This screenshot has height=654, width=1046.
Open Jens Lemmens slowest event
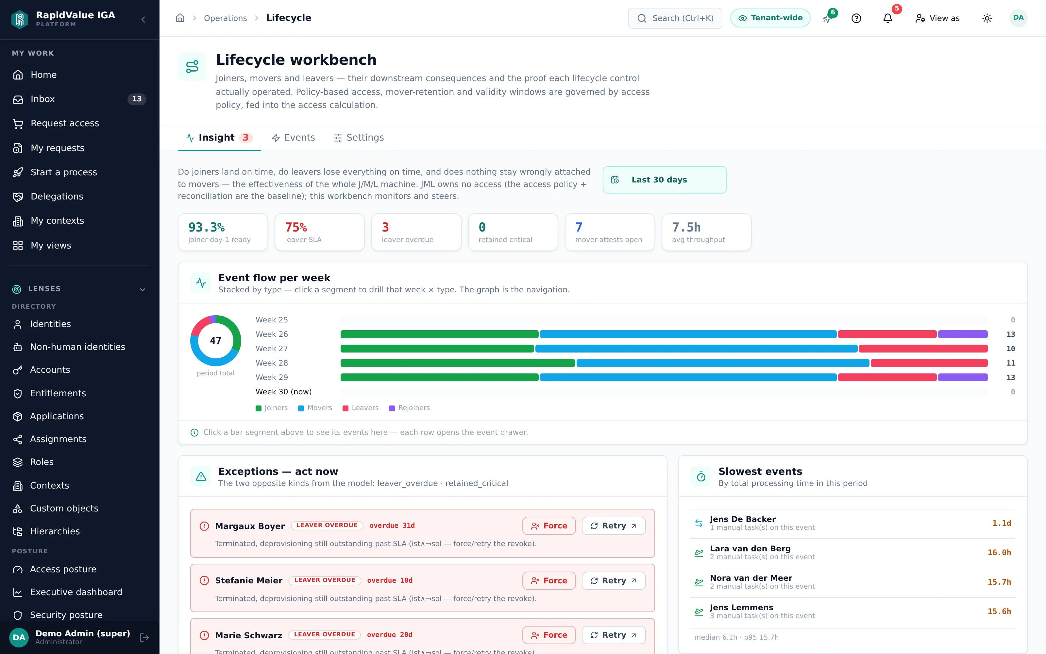[x=852, y=611]
